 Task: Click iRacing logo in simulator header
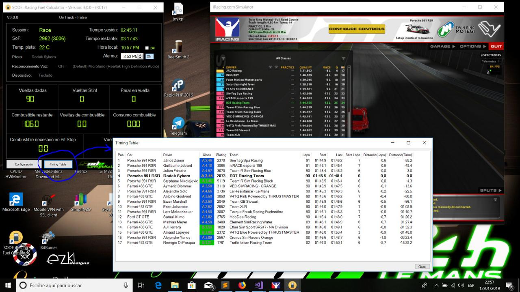click(x=227, y=29)
